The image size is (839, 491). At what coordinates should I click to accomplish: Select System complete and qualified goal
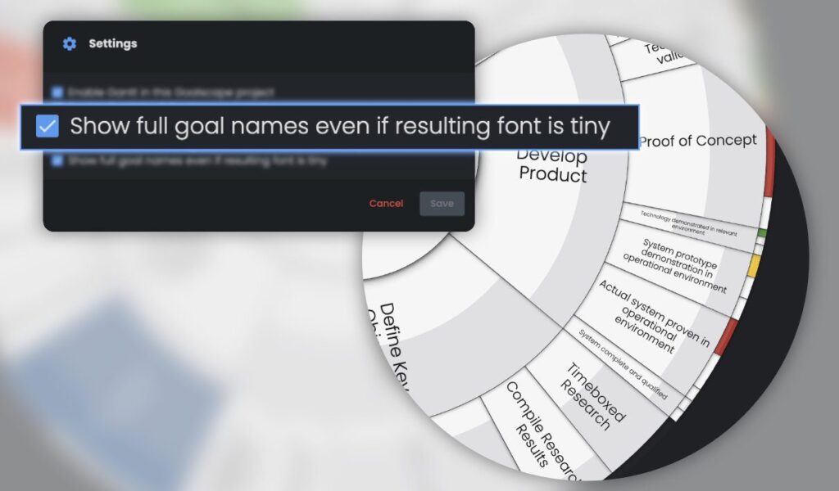click(x=623, y=364)
